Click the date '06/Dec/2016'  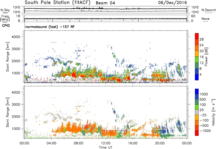[x=173, y=3]
